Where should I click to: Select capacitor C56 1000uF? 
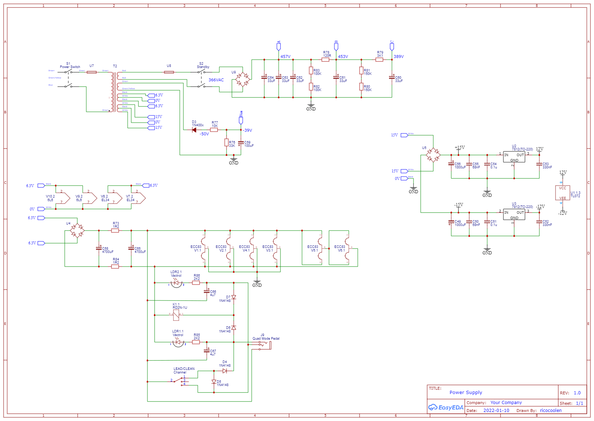coord(451,164)
